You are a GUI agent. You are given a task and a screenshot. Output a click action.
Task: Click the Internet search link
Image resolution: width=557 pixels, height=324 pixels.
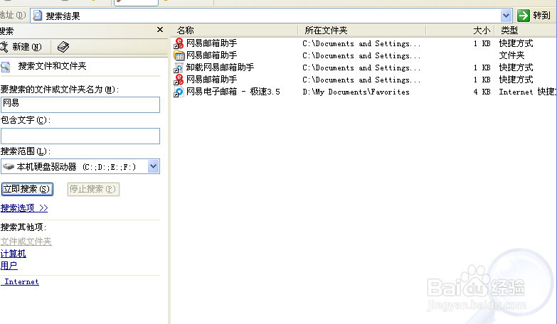(x=20, y=281)
